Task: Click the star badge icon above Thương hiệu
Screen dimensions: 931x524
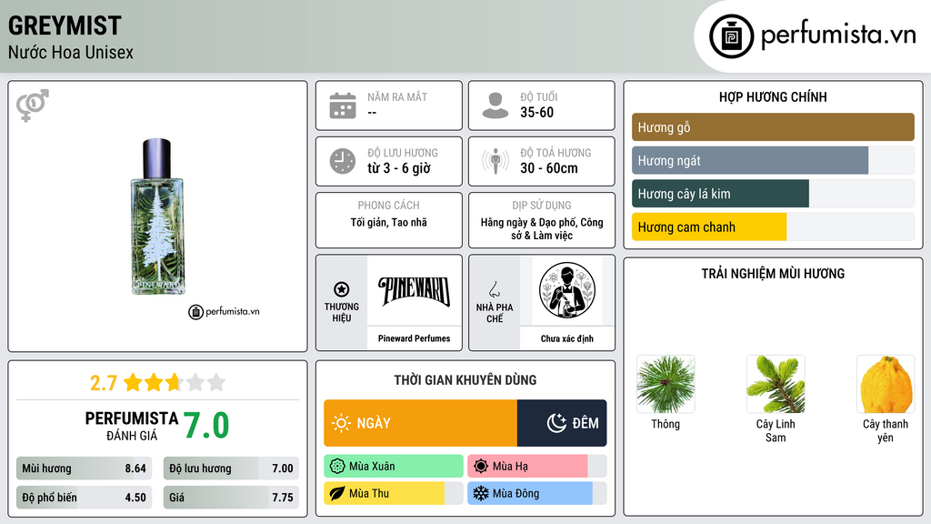Action: point(342,289)
